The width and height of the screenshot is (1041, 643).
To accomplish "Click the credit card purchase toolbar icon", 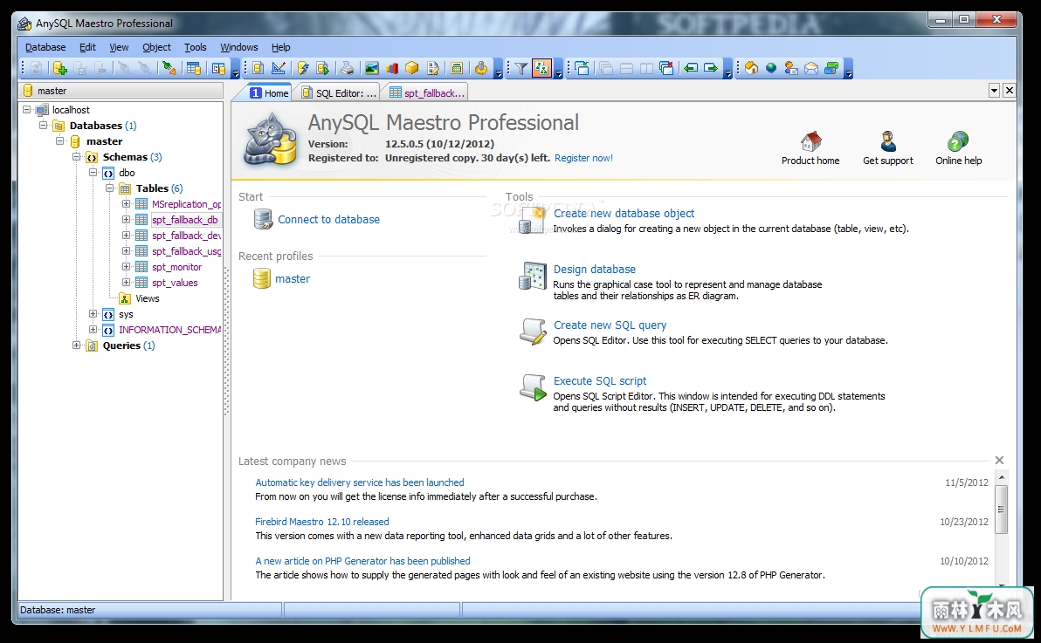I will coord(831,68).
